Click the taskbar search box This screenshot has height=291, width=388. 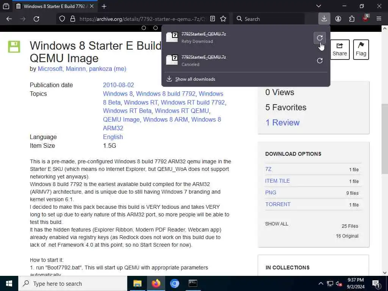pos(73,283)
